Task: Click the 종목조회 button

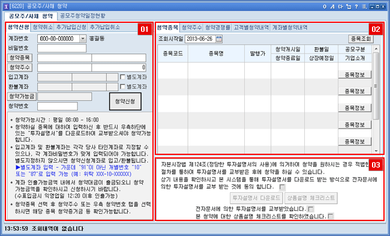Action: coord(361,39)
